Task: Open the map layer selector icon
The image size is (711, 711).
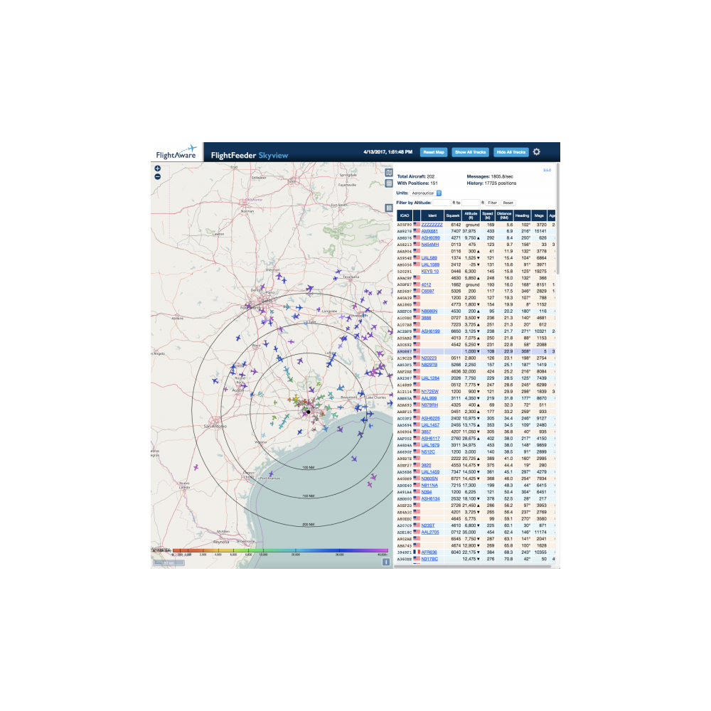Action: pos(389,173)
